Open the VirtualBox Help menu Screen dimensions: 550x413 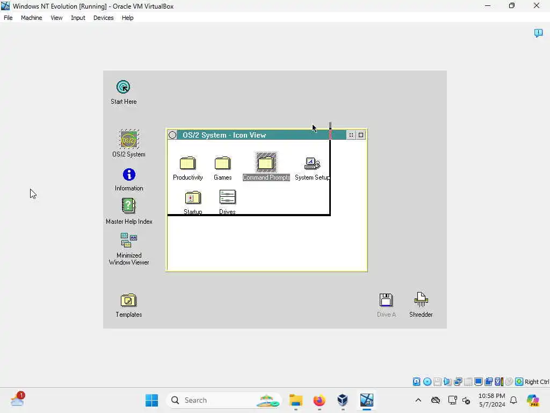[x=128, y=18]
